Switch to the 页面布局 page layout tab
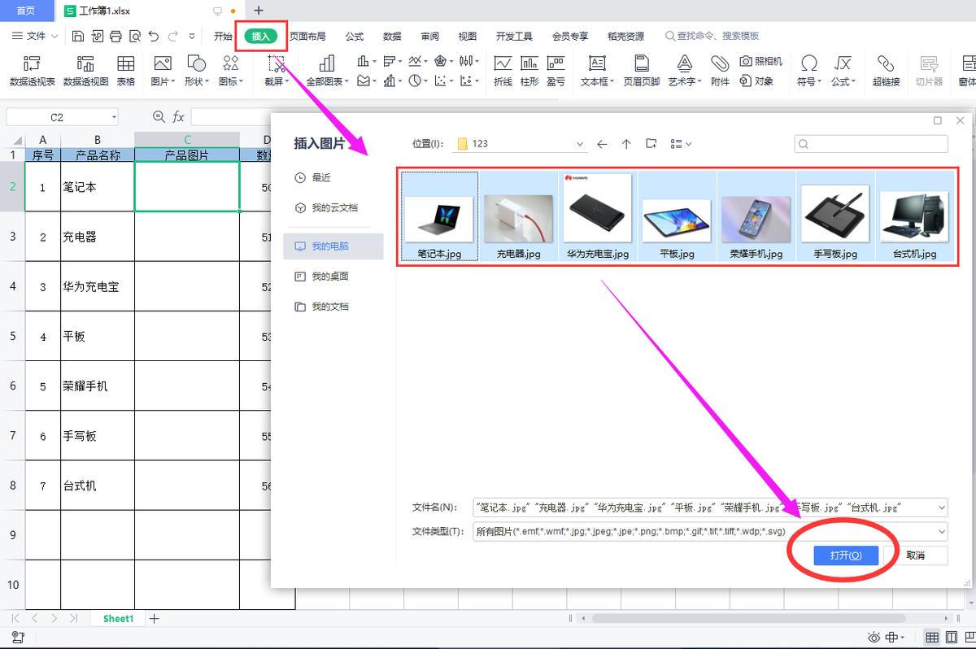This screenshot has height=649, width=976. (307, 36)
